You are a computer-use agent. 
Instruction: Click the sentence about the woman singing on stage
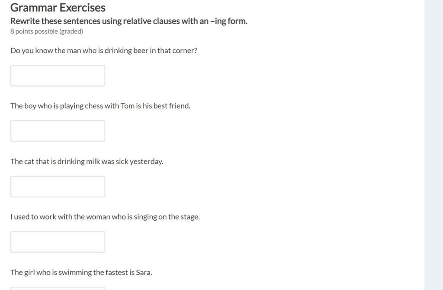105,217
